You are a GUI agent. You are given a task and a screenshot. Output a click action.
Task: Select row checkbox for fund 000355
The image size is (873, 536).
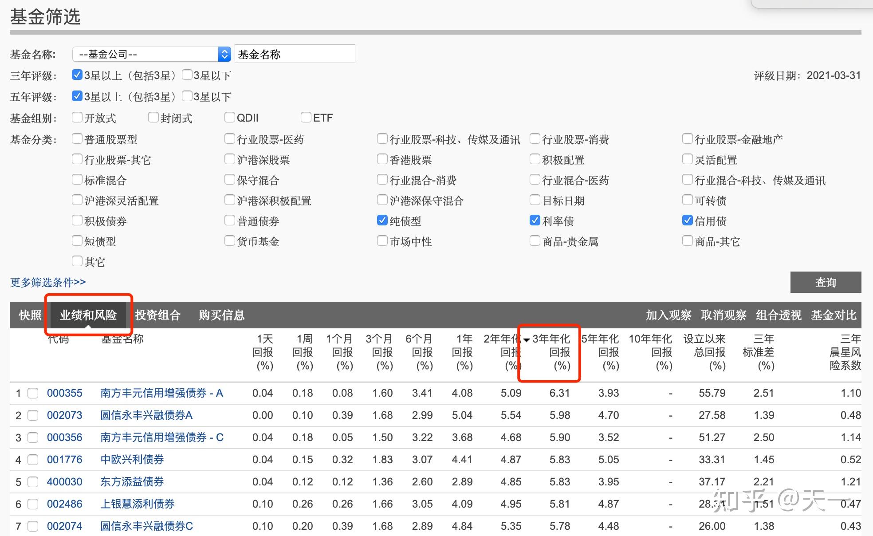coord(33,393)
